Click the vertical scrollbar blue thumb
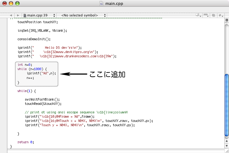The width and height of the screenshot is (229, 153). click(227, 105)
